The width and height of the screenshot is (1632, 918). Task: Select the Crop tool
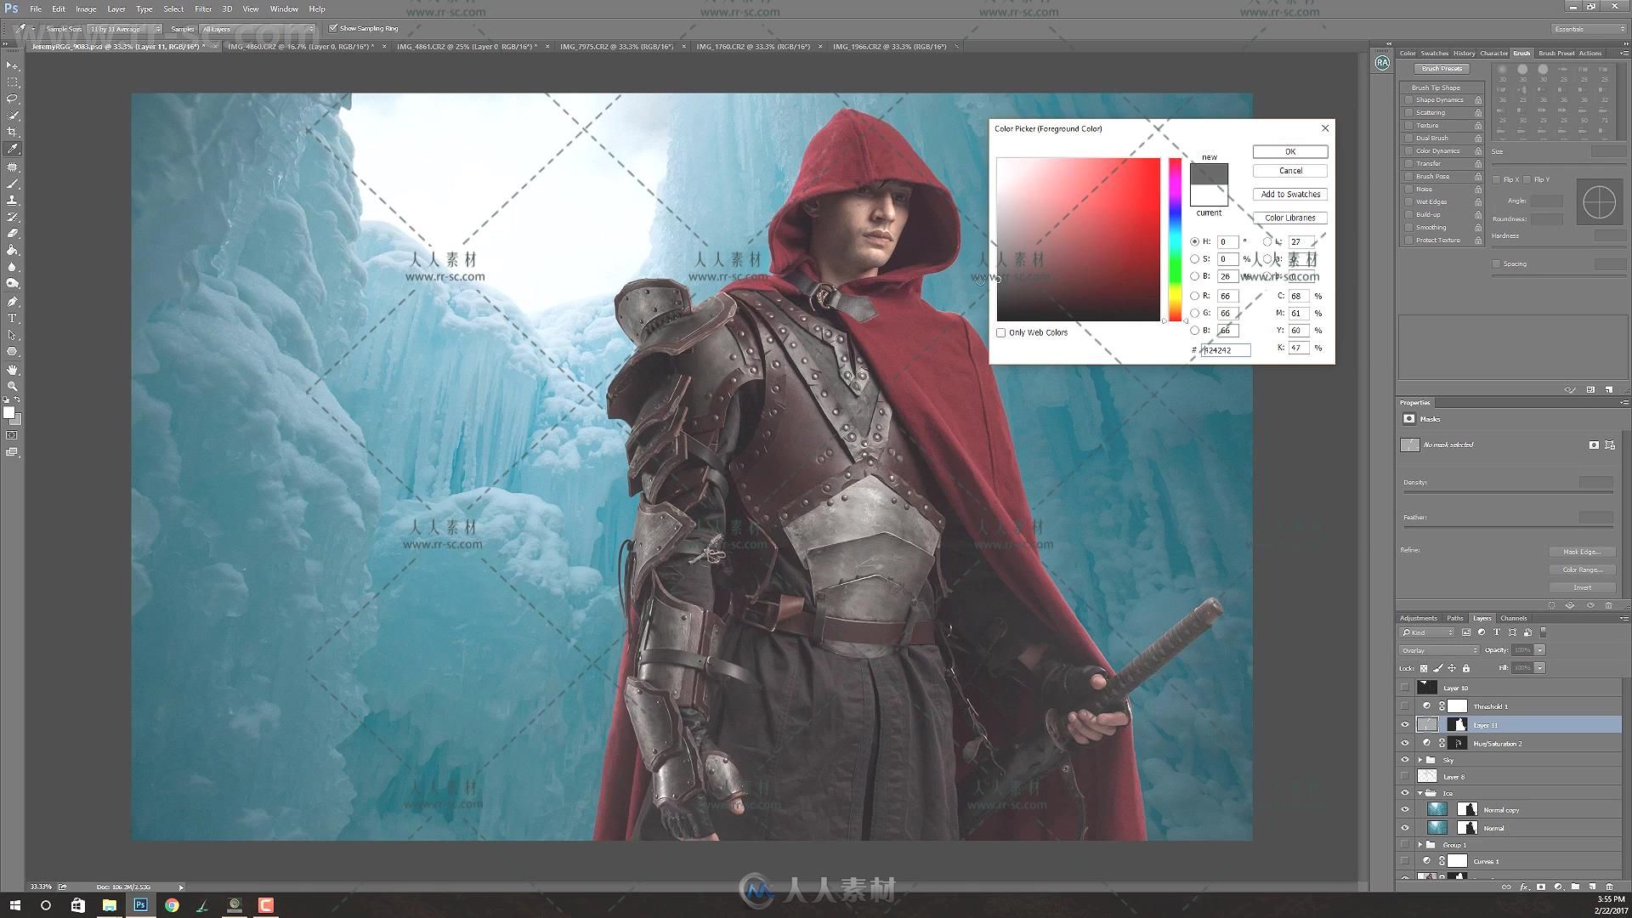[x=12, y=133]
